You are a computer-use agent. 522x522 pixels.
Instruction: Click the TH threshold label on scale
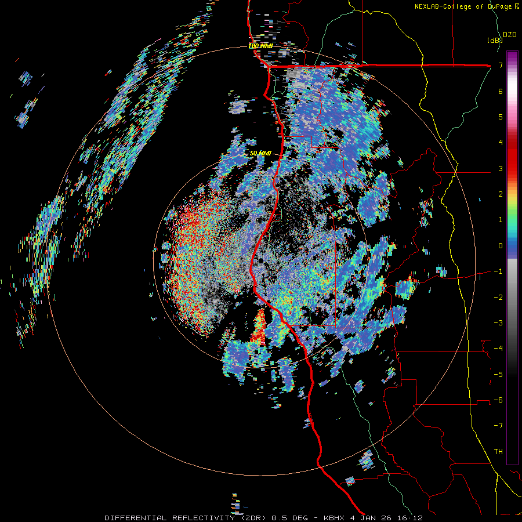(498, 452)
